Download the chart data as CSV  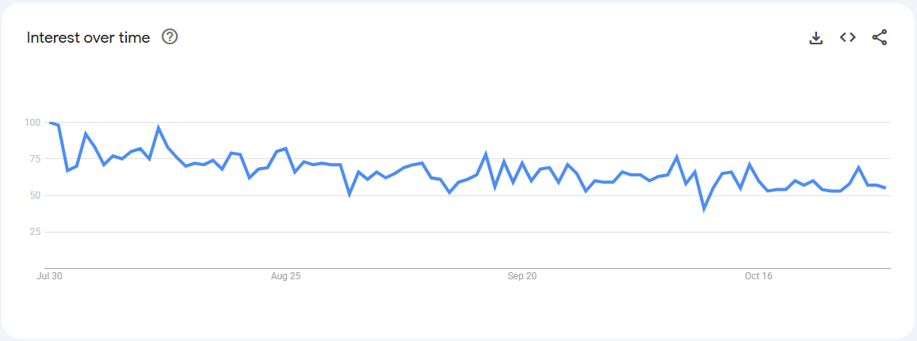tap(816, 37)
